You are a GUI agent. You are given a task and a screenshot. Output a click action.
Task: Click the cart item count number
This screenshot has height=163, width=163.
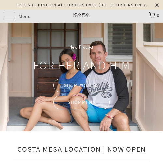(158, 16)
